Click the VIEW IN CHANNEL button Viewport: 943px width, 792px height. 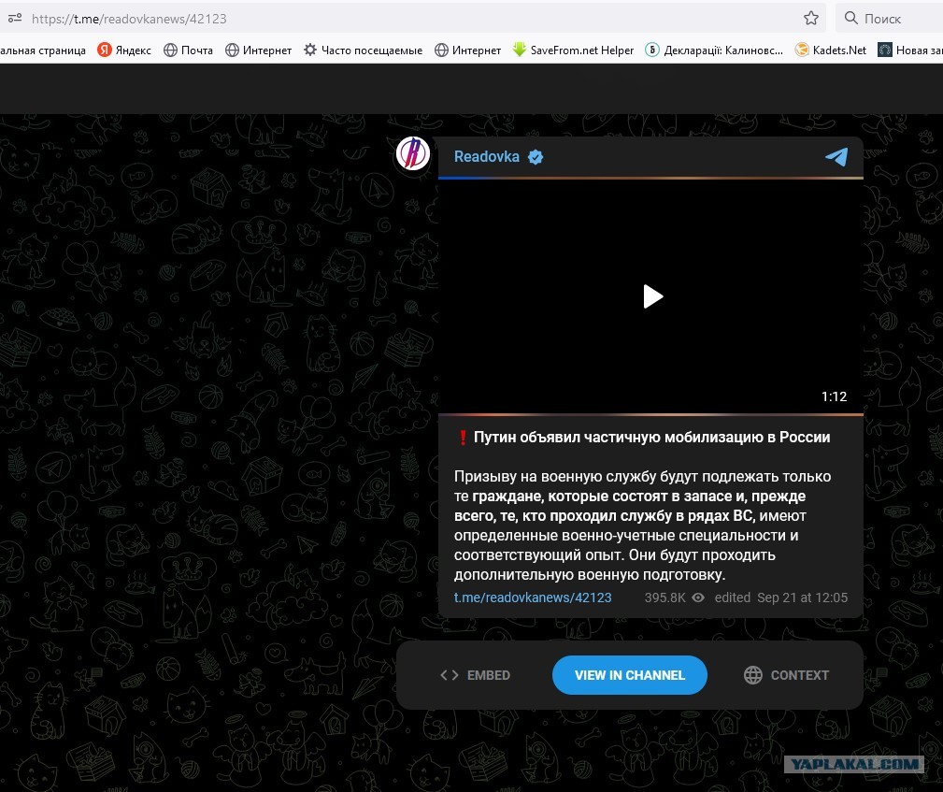pyautogui.click(x=629, y=675)
